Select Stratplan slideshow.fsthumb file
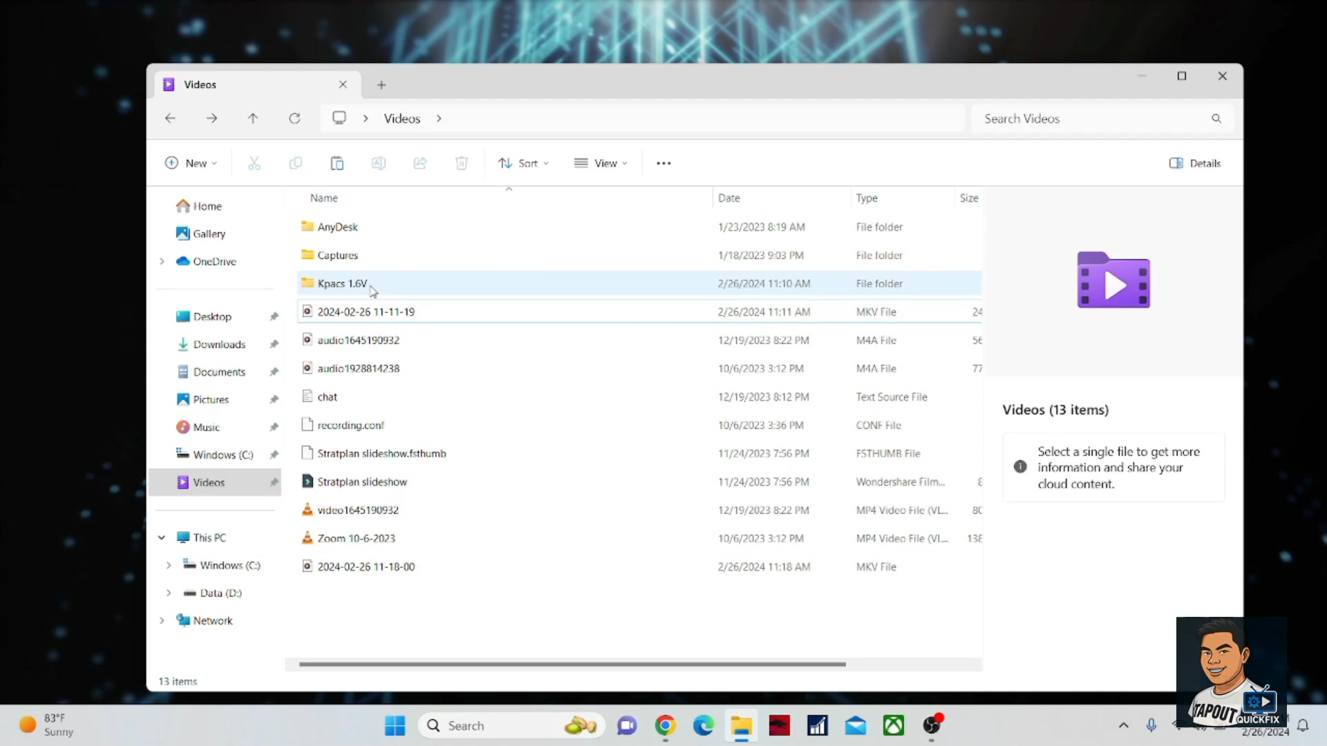Viewport: 1327px width, 746px height. [639, 454]
